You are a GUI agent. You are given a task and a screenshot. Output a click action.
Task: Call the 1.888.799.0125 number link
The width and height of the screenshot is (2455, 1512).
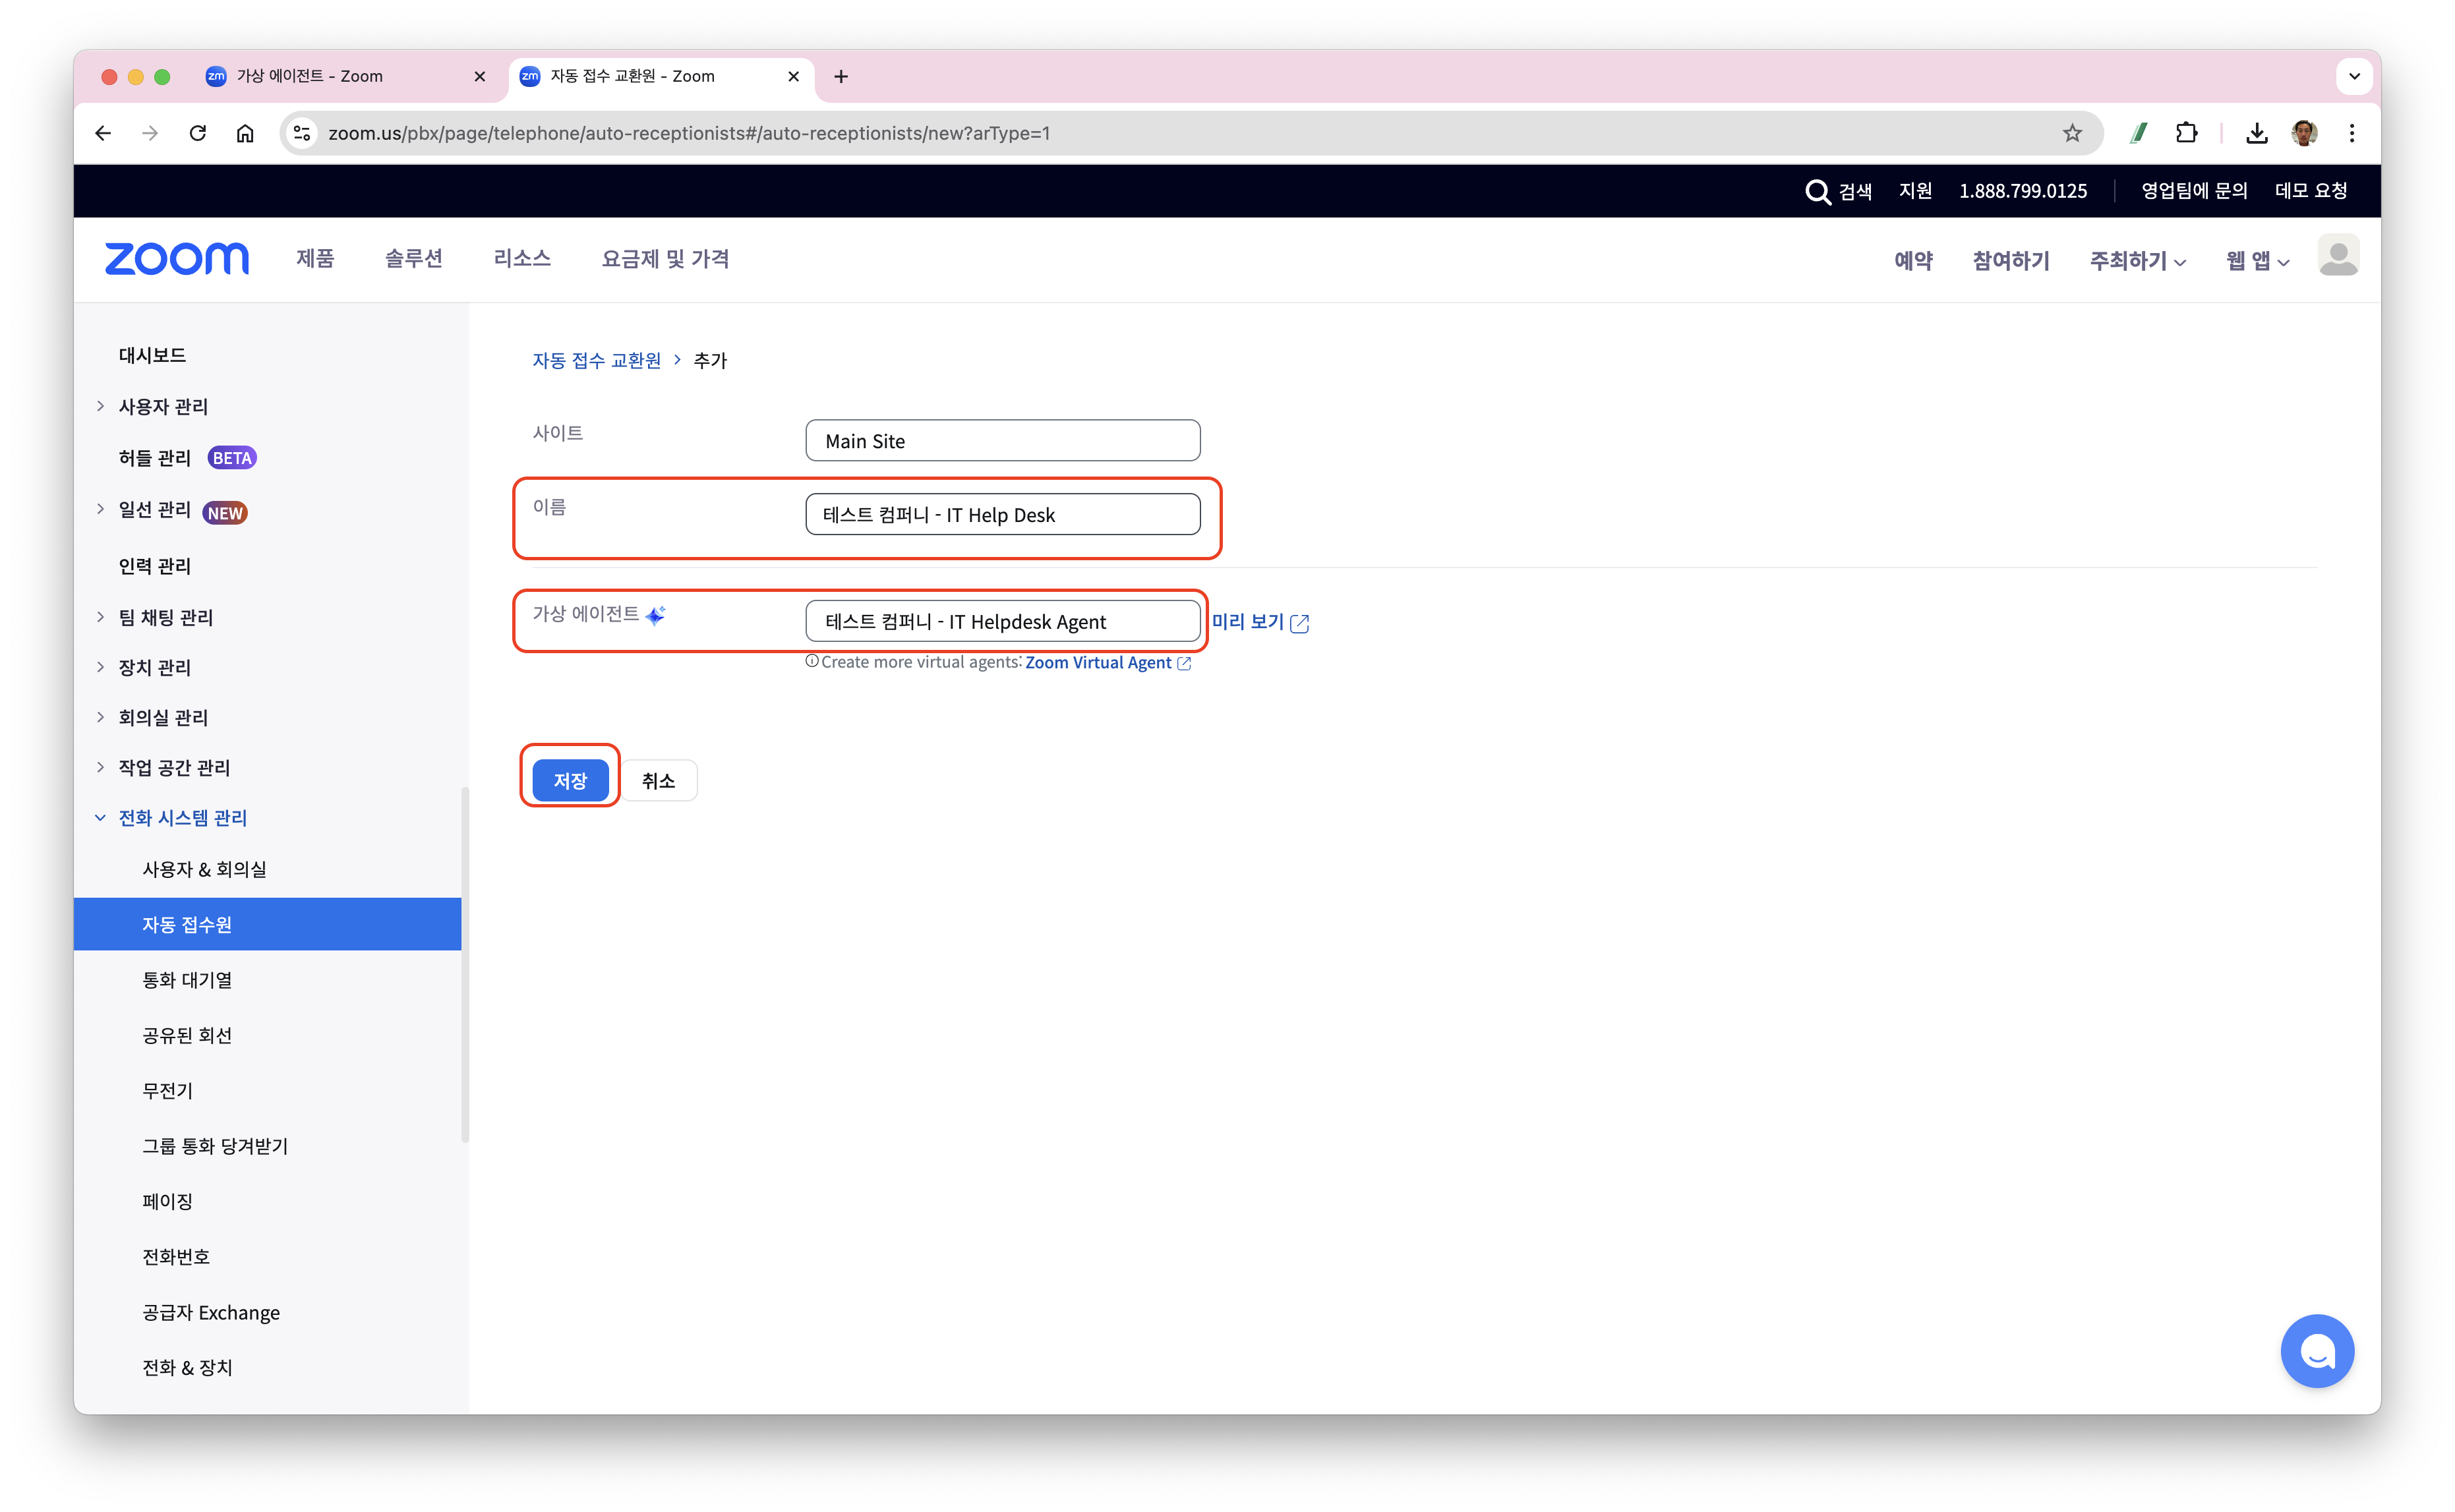pyautogui.click(x=2022, y=191)
